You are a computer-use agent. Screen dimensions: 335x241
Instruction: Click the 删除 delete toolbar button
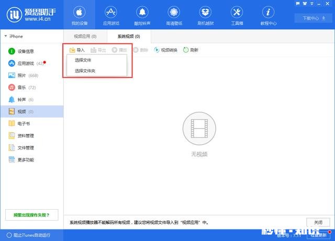pos(141,50)
